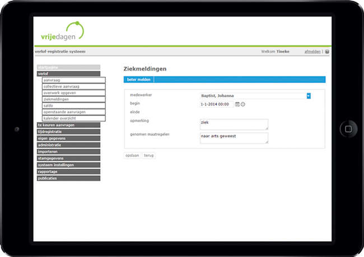Open the aanvraag submenu item
This screenshot has height=257, width=364.
(x=74, y=80)
